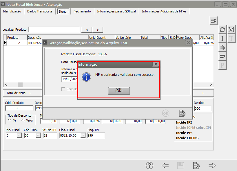Click the blue information icon
237x171 pixels.
(86, 77)
